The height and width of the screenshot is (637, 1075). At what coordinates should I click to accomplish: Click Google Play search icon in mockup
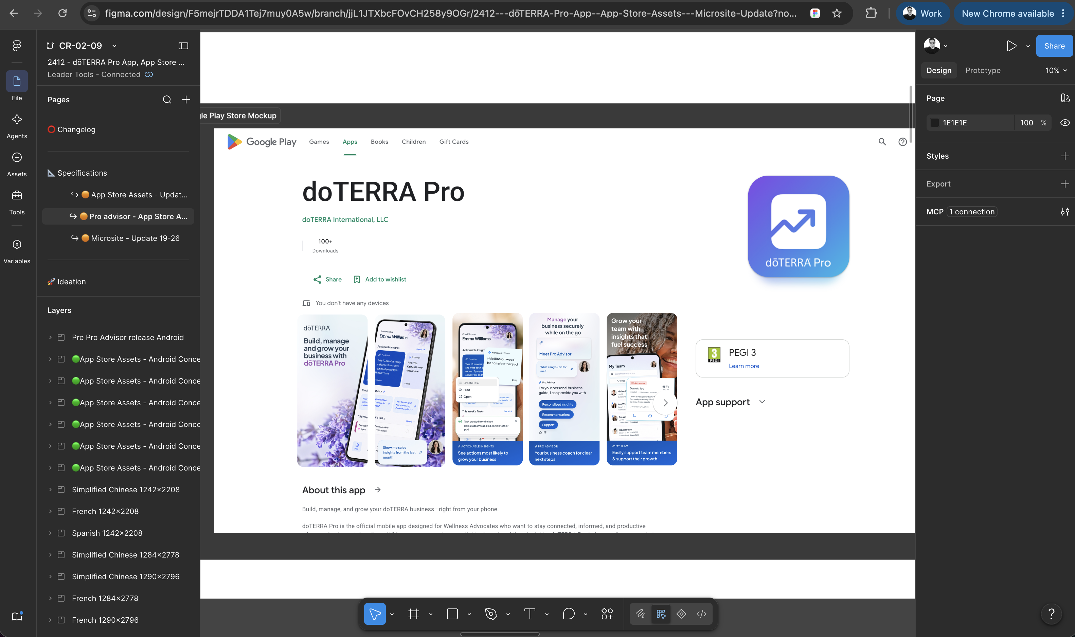(x=882, y=142)
